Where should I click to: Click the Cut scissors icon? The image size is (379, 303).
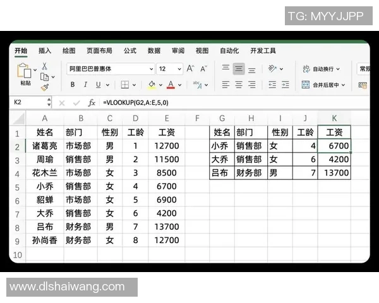pyautogui.click(x=45, y=66)
